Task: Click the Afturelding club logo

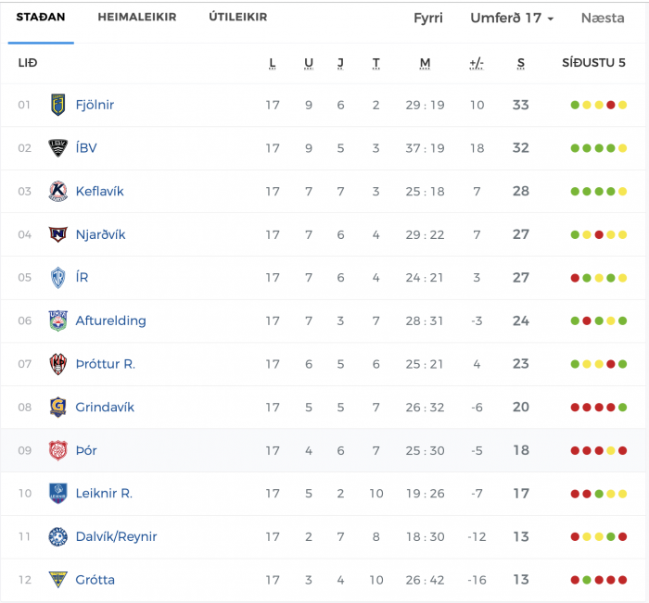Action: pos(57,320)
